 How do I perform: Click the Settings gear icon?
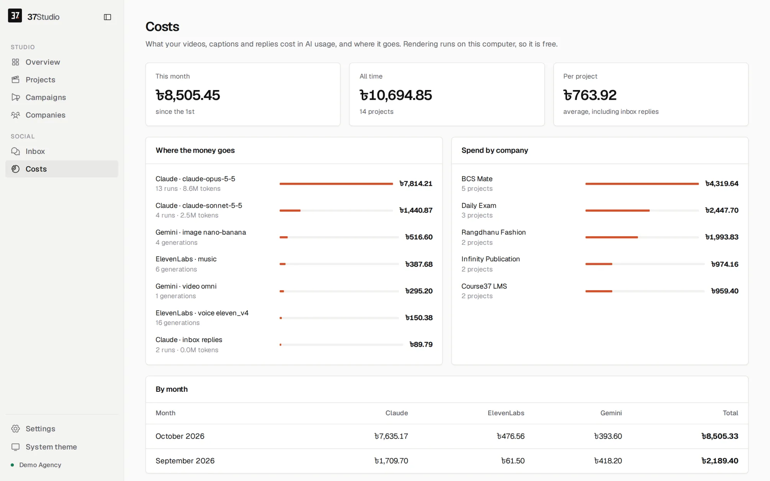coord(15,429)
